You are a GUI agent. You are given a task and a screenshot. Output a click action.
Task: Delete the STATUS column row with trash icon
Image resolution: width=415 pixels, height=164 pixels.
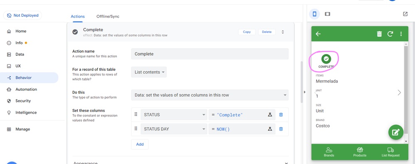tap(281, 115)
